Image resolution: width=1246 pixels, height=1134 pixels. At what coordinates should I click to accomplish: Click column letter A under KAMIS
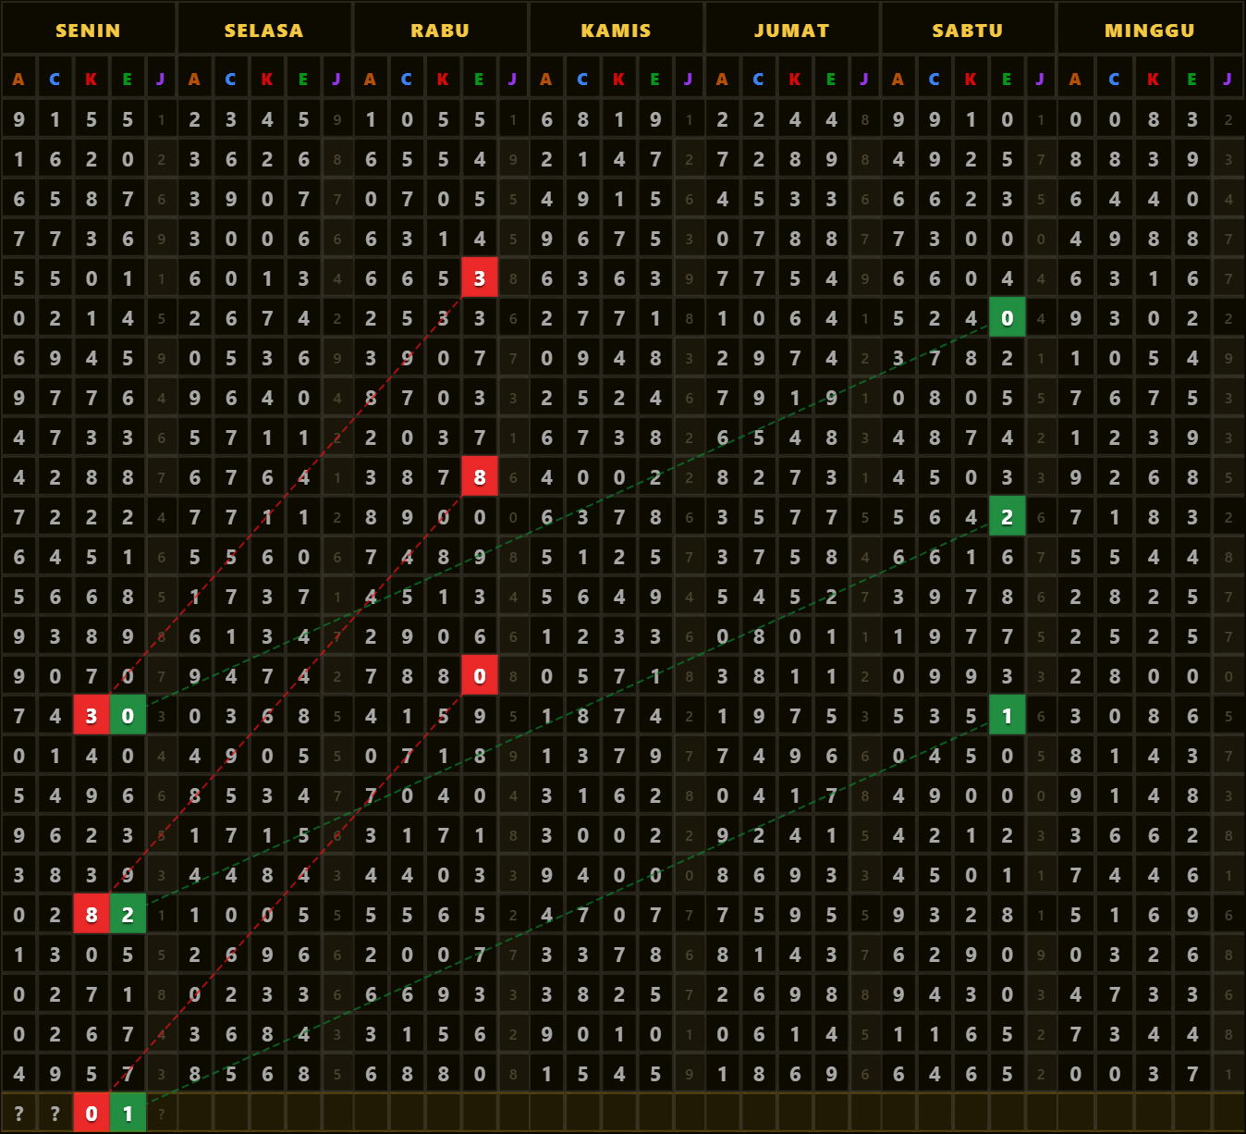[x=546, y=80]
